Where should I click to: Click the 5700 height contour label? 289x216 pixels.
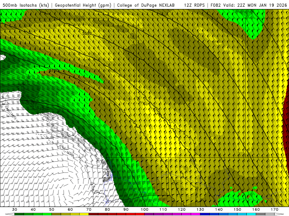pyautogui.click(x=54, y=71)
